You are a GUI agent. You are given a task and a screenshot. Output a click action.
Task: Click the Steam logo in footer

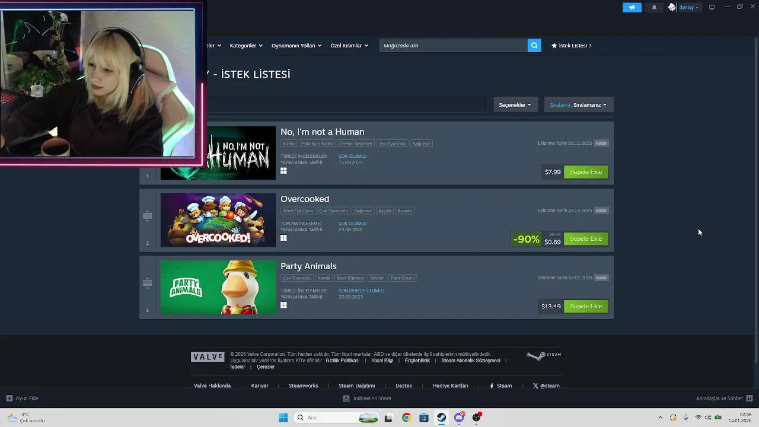pos(544,355)
